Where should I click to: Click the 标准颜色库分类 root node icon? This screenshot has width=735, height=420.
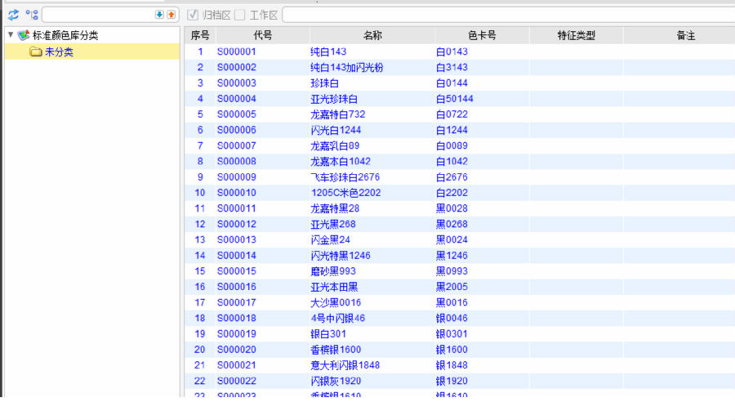[24, 36]
